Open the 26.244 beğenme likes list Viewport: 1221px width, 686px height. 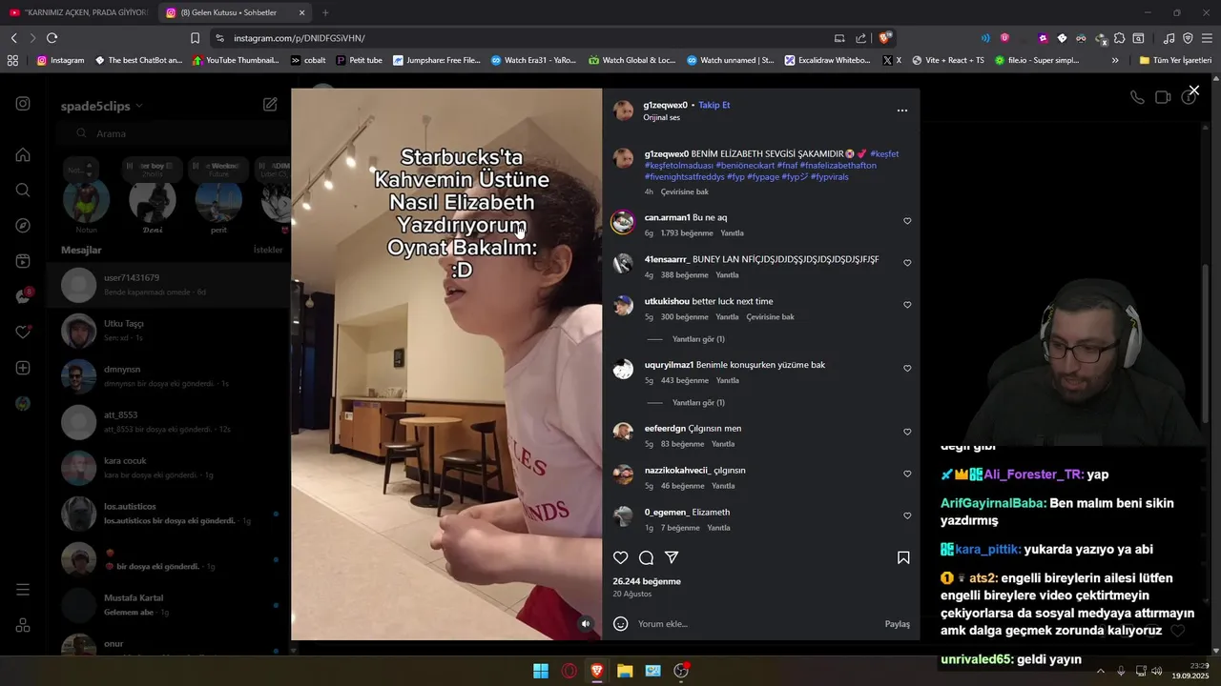coord(647,581)
